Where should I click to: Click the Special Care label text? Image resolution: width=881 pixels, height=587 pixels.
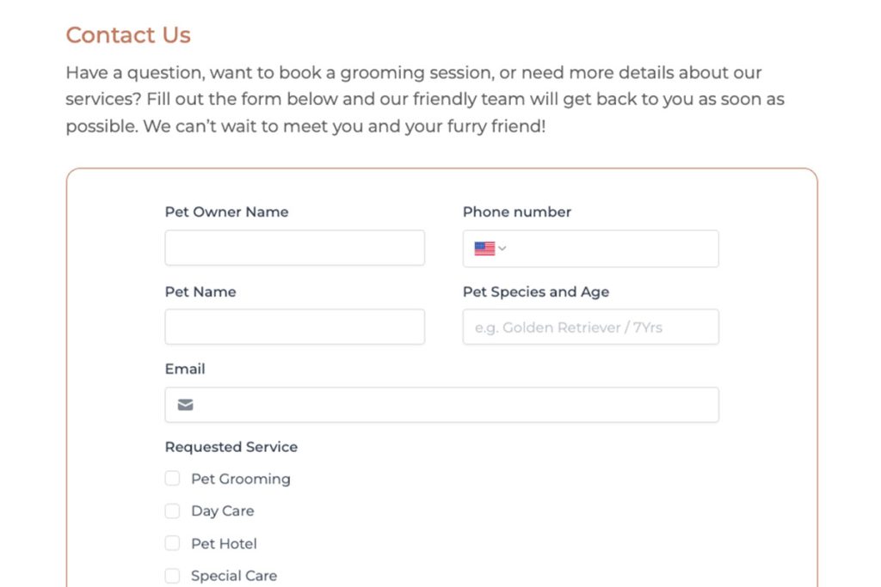point(233,576)
